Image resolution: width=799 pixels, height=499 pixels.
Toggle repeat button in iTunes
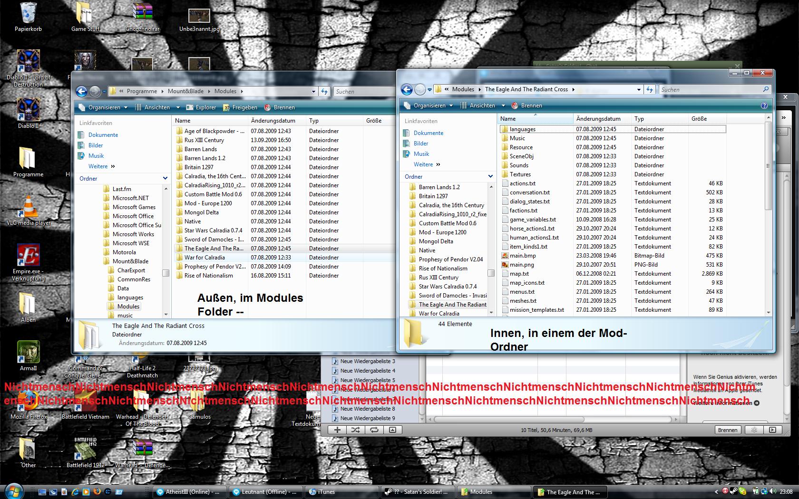point(374,430)
